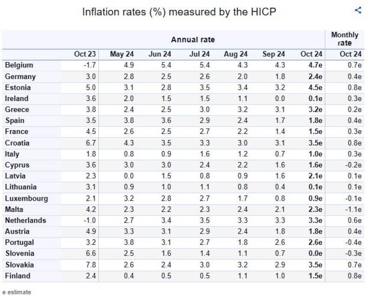The image size is (377, 297).
Task: Click the Oct 23 column header
Action: point(85,54)
